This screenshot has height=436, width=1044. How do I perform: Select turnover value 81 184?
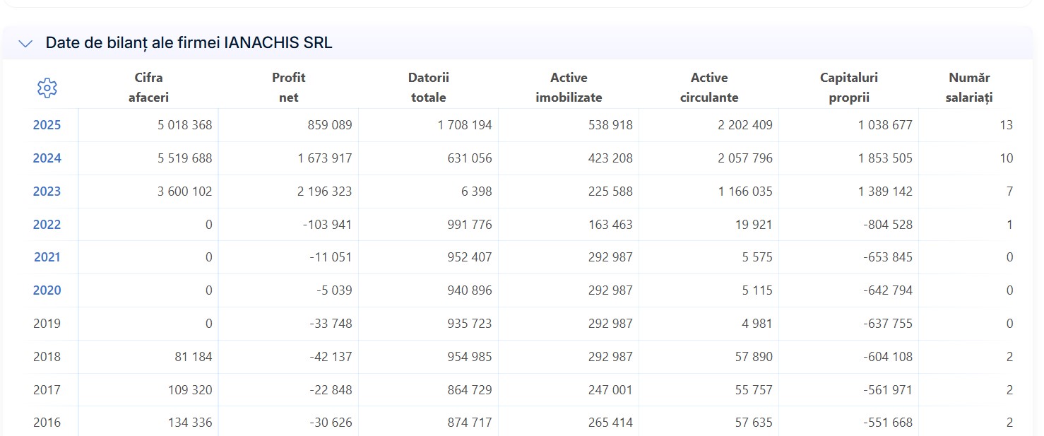(193, 357)
